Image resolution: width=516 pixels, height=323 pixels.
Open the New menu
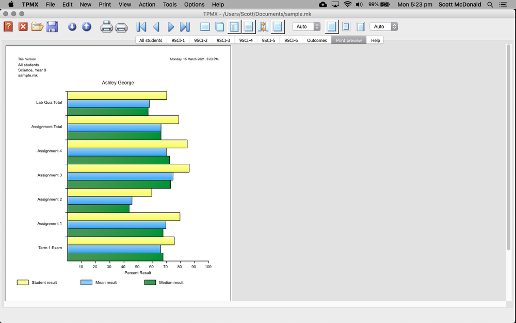[86, 4]
